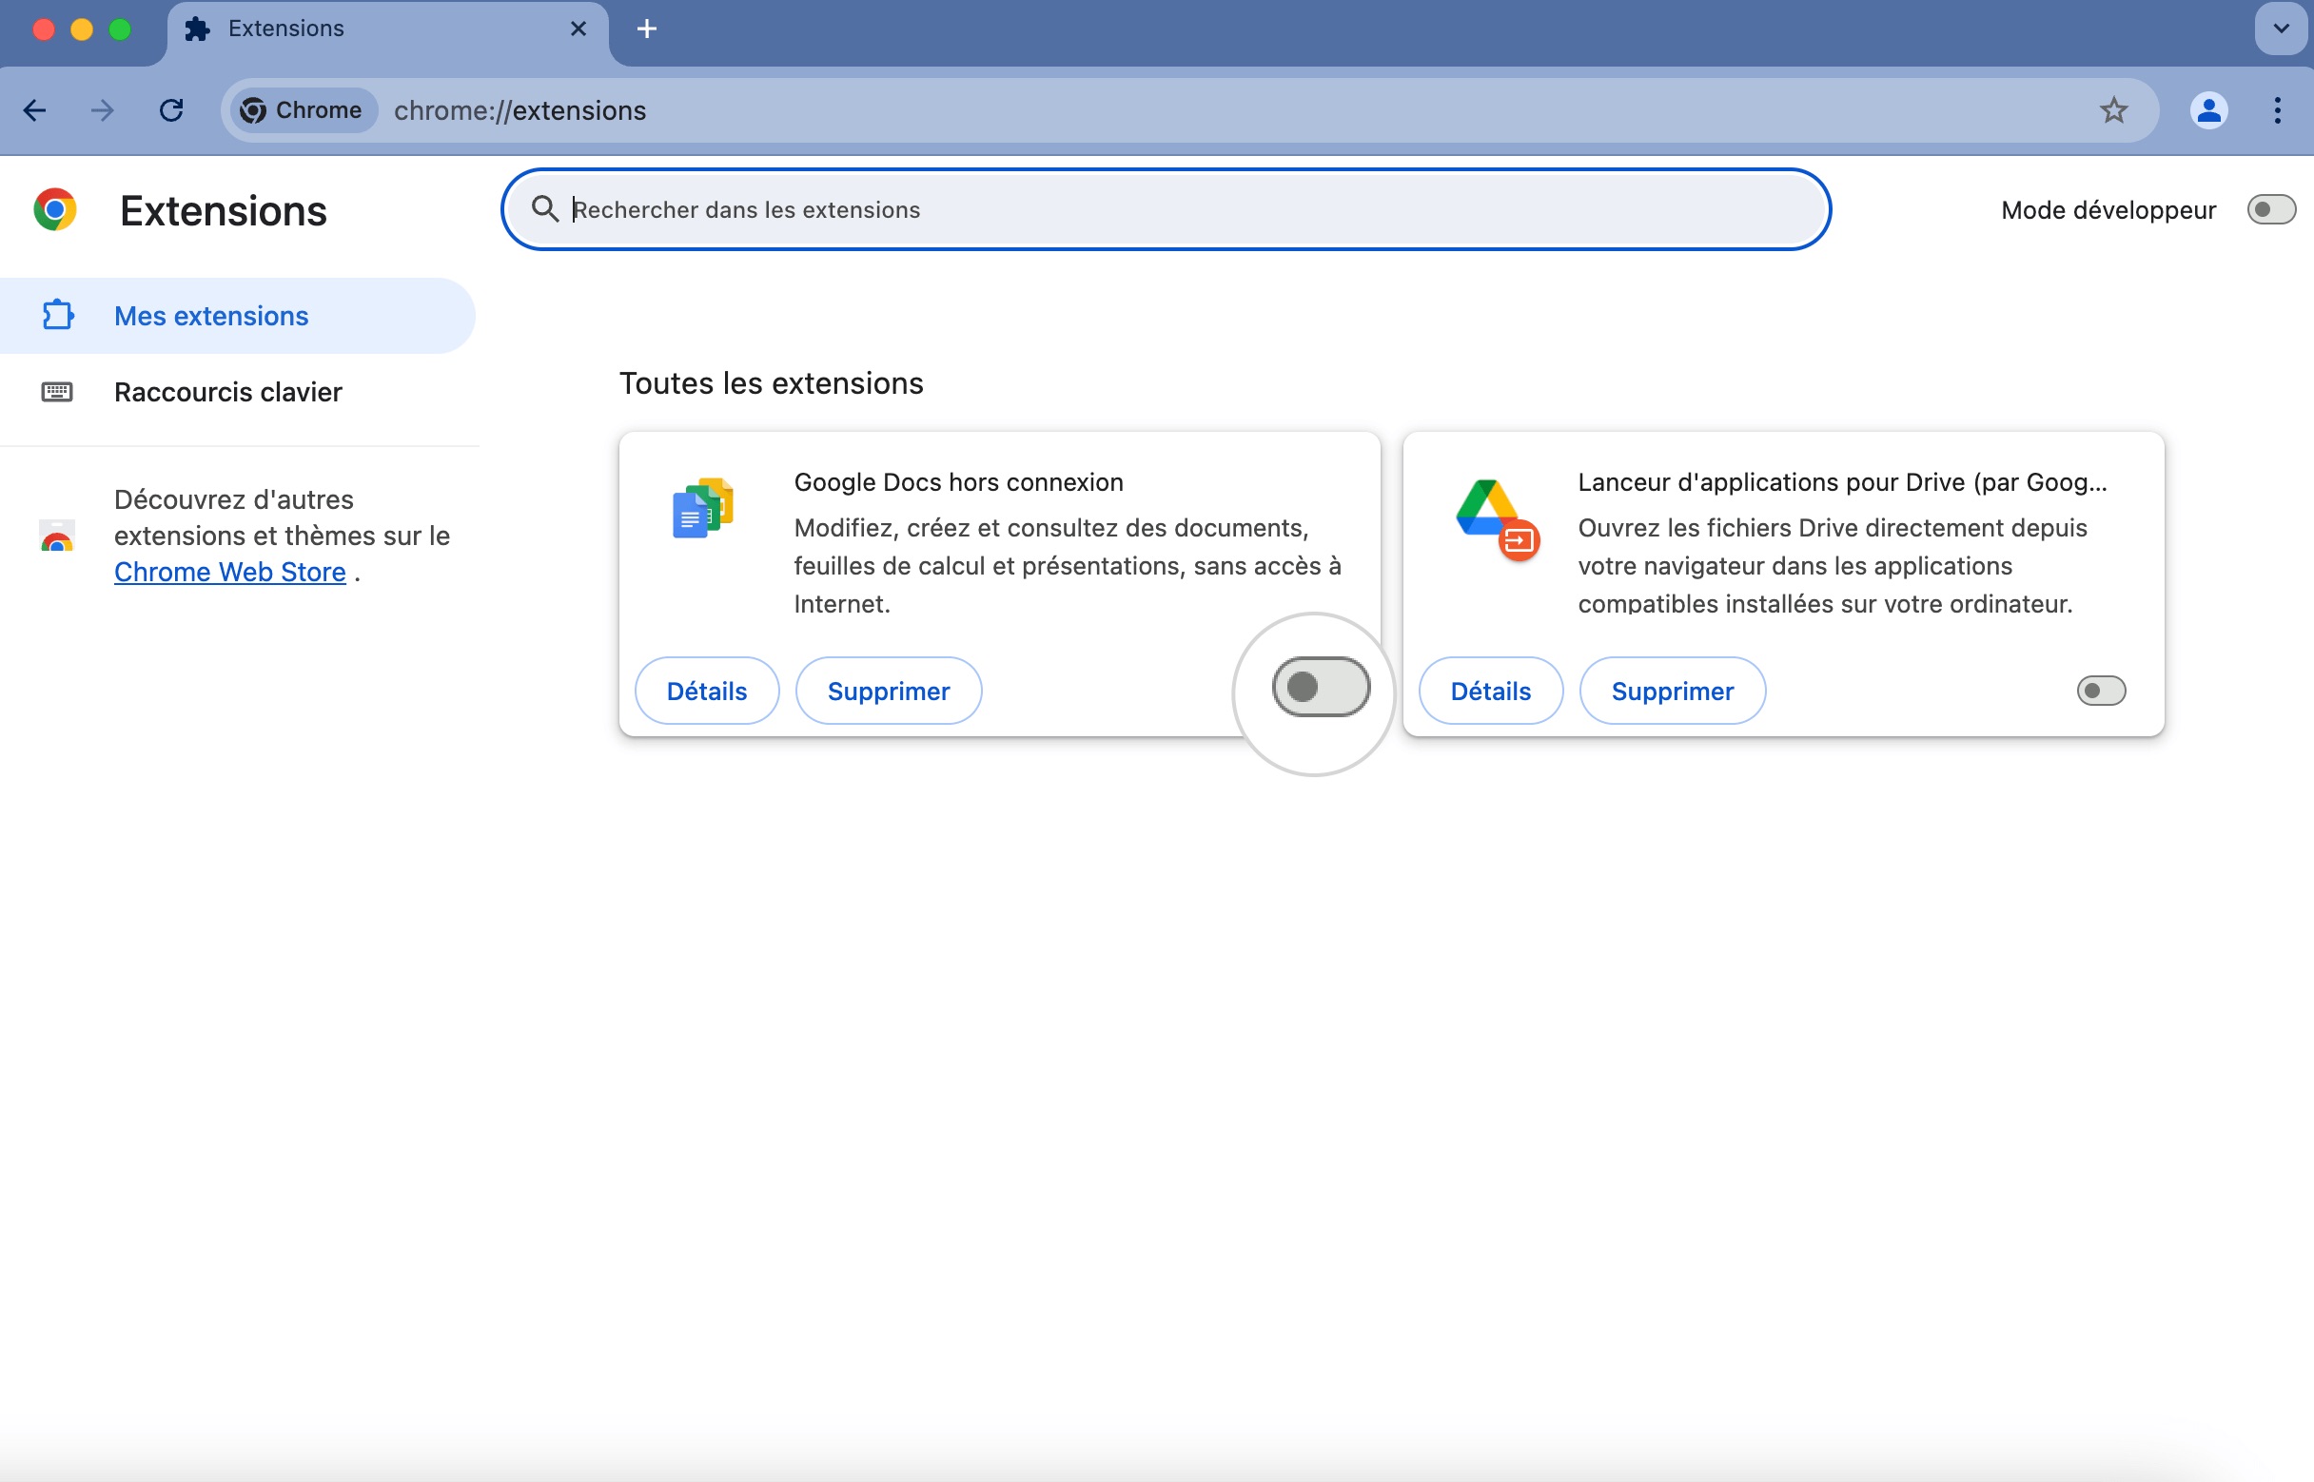Image resolution: width=2314 pixels, height=1482 pixels.
Task: Open the Chrome three-dot menu
Action: pyautogui.click(x=2277, y=110)
